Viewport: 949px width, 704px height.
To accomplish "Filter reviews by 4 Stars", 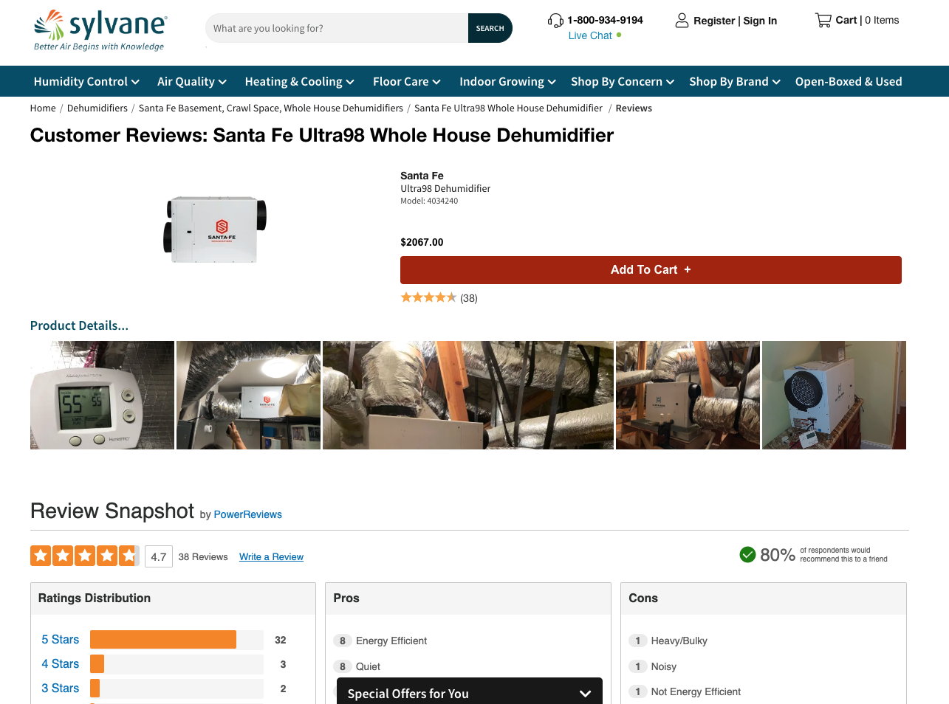I will [x=60, y=664].
